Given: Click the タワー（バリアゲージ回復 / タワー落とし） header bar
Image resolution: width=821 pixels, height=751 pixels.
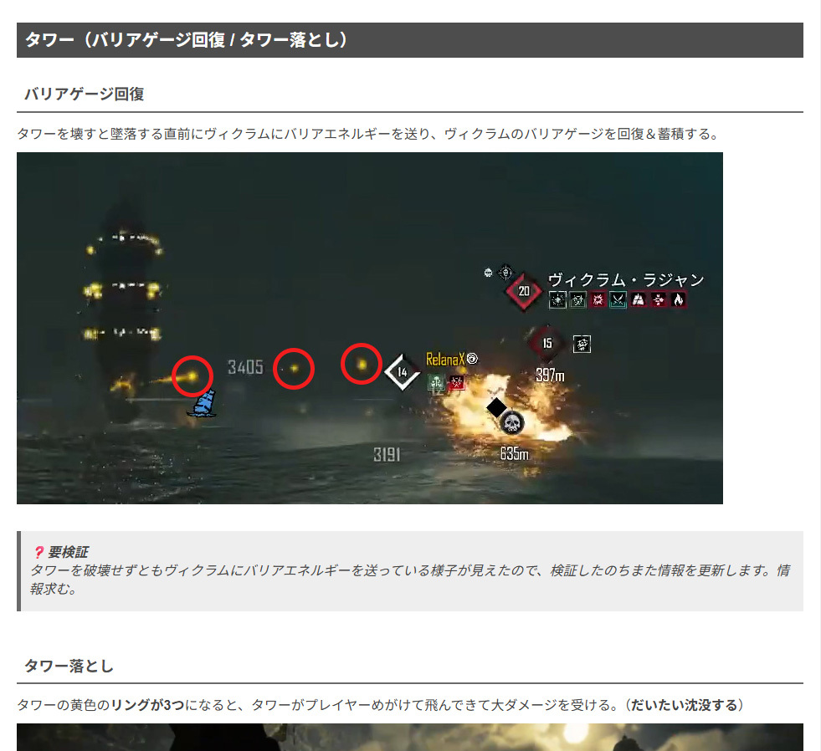Looking at the screenshot, I should point(410,40).
